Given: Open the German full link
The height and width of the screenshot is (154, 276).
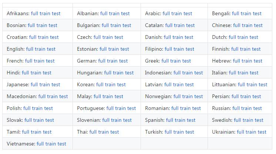Looking at the screenshot, I should (x=102, y=61).
